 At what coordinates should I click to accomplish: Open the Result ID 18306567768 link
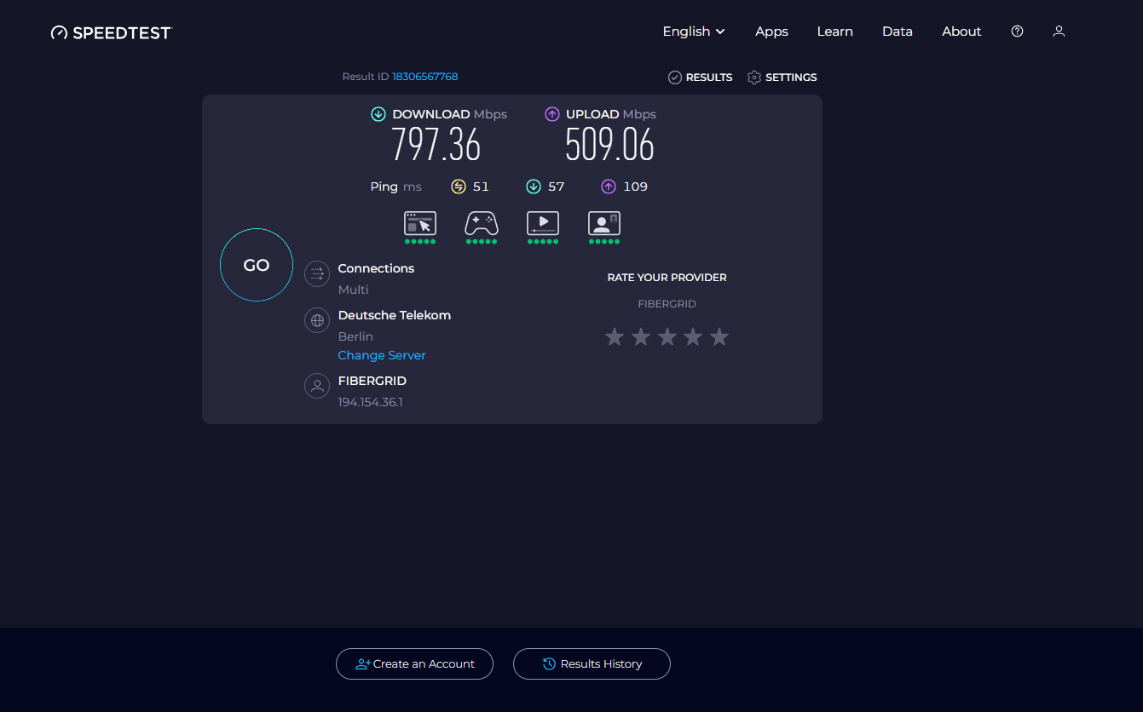coord(424,76)
